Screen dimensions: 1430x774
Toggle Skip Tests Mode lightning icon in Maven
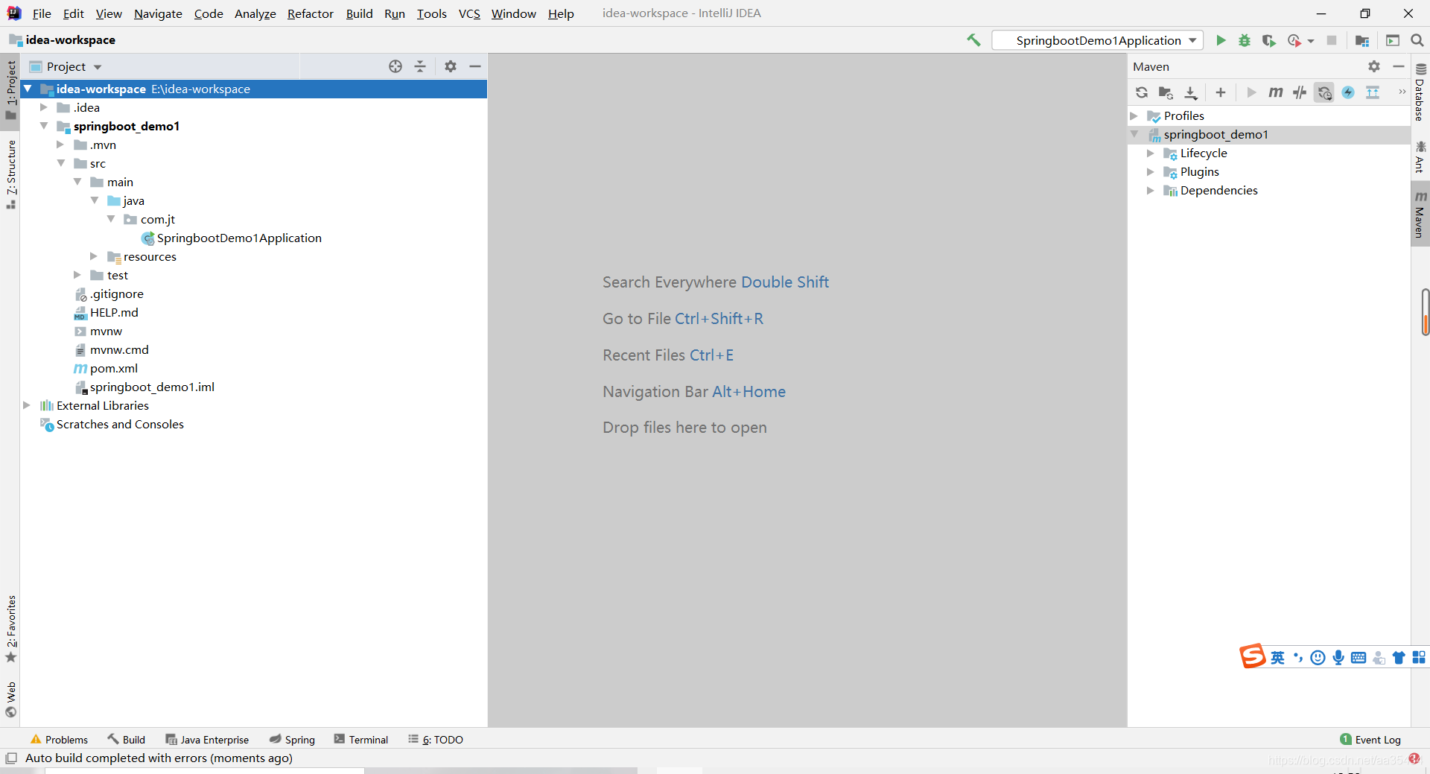[x=1348, y=92]
